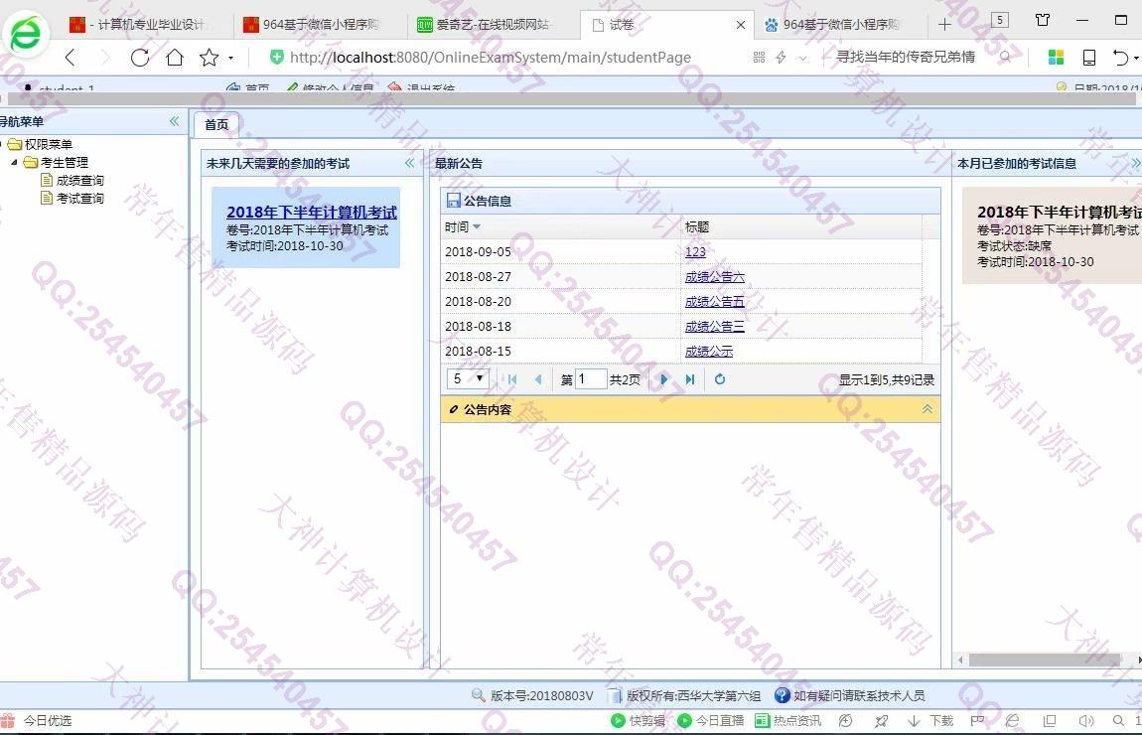Open the 成绩公示 announcement
Viewport: 1142px width, 735px height.
[x=709, y=351]
